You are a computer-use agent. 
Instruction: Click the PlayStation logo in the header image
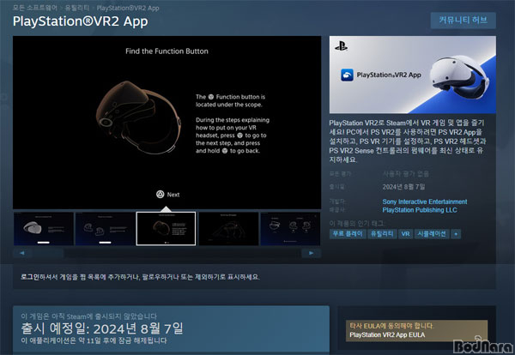[x=342, y=46]
